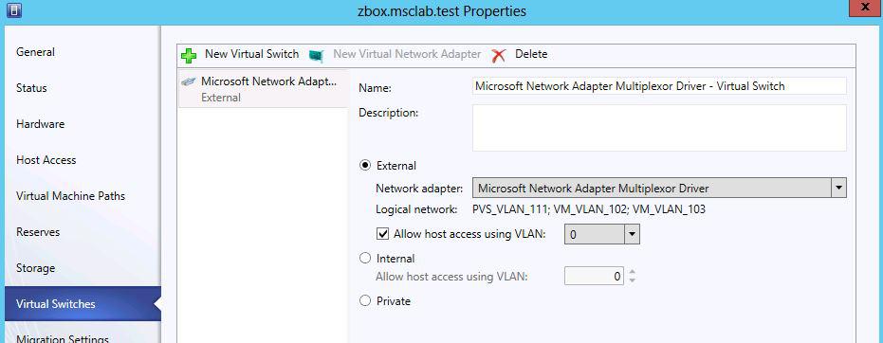Click the Description text box

click(659, 128)
